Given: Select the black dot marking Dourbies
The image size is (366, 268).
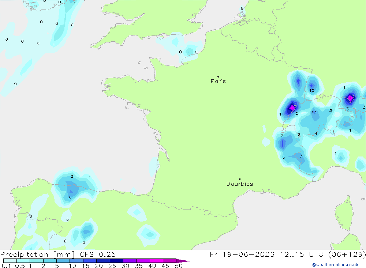Looking at the screenshot, I should (240, 179).
